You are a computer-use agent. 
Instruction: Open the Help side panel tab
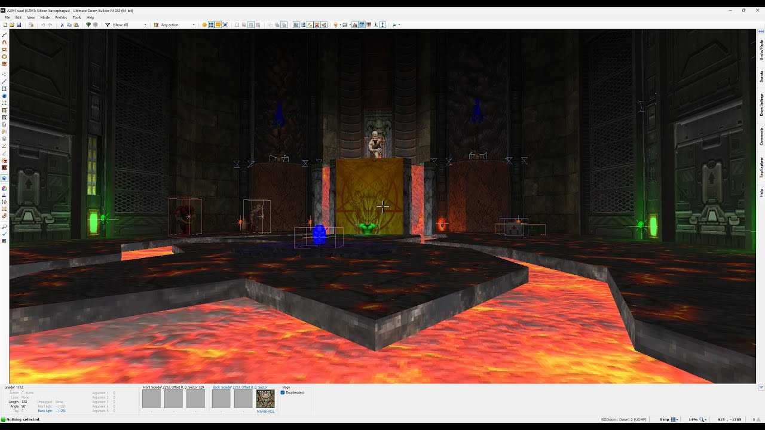coord(761,193)
